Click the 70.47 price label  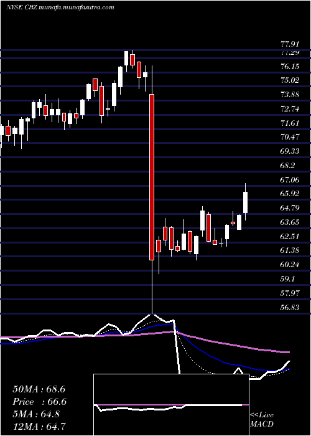(290, 137)
